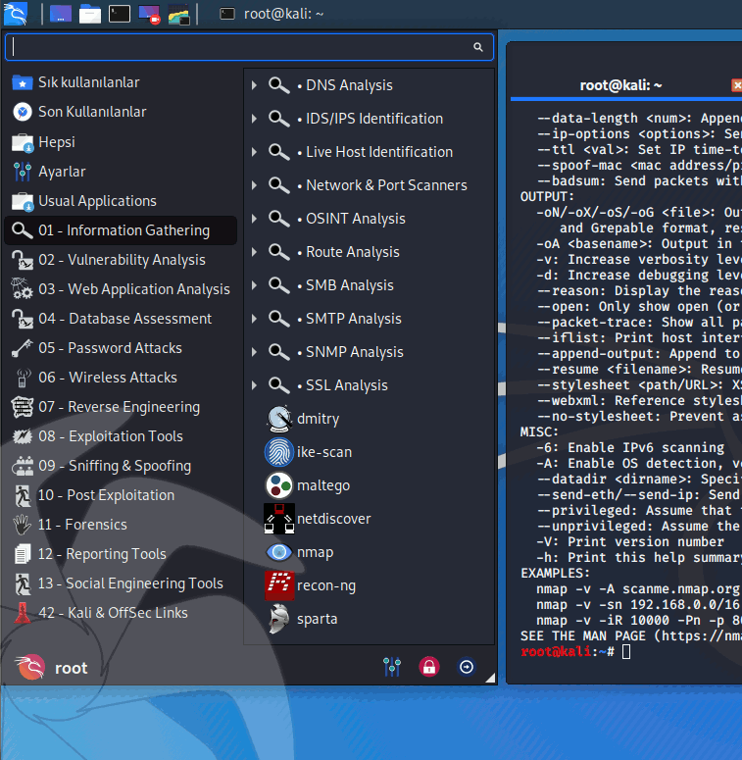Click the red lock screen icon
The image size is (742, 760).
coord(429,667)
